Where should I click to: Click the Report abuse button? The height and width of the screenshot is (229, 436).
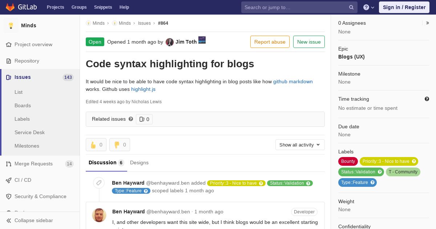(270, 42)
